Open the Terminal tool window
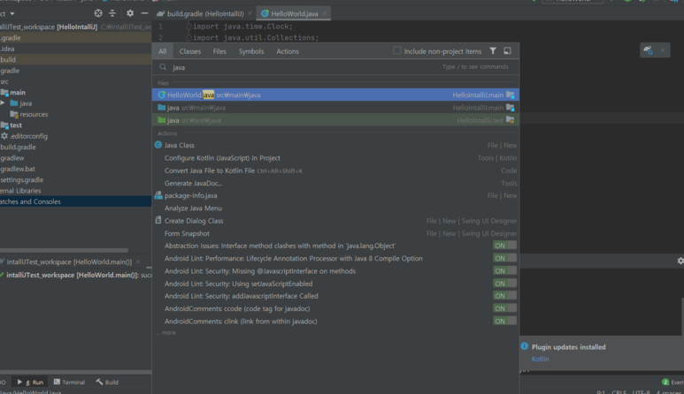This screenshot has width=684, height=394. click(69, 382)
